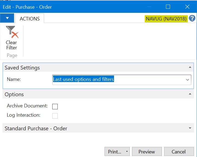Click the Preview button

(x=147, y=152)
